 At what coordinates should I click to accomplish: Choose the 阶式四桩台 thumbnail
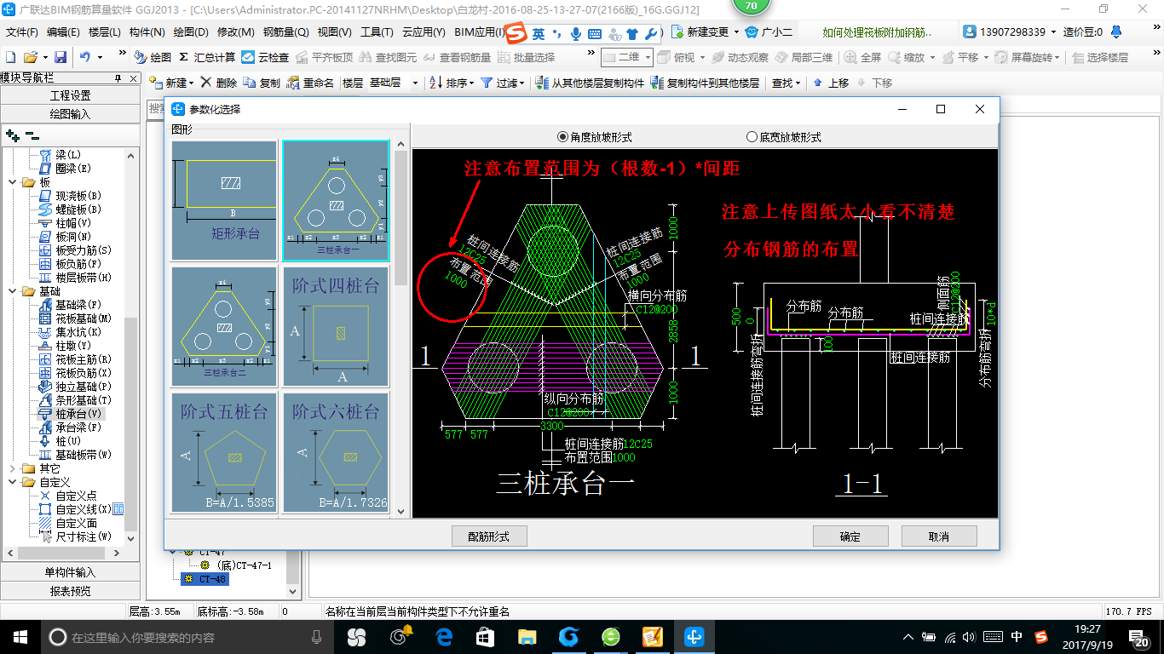click(x=336, y=326)
